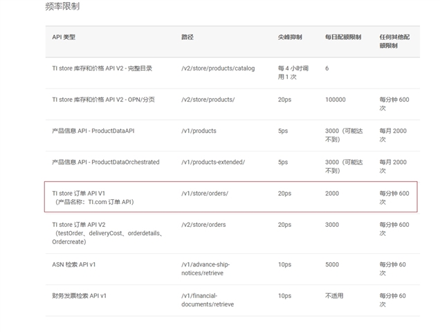Click 5ps in the ProductDataOrchestrated row
This screenshot has height=332, width=440.
283,162
